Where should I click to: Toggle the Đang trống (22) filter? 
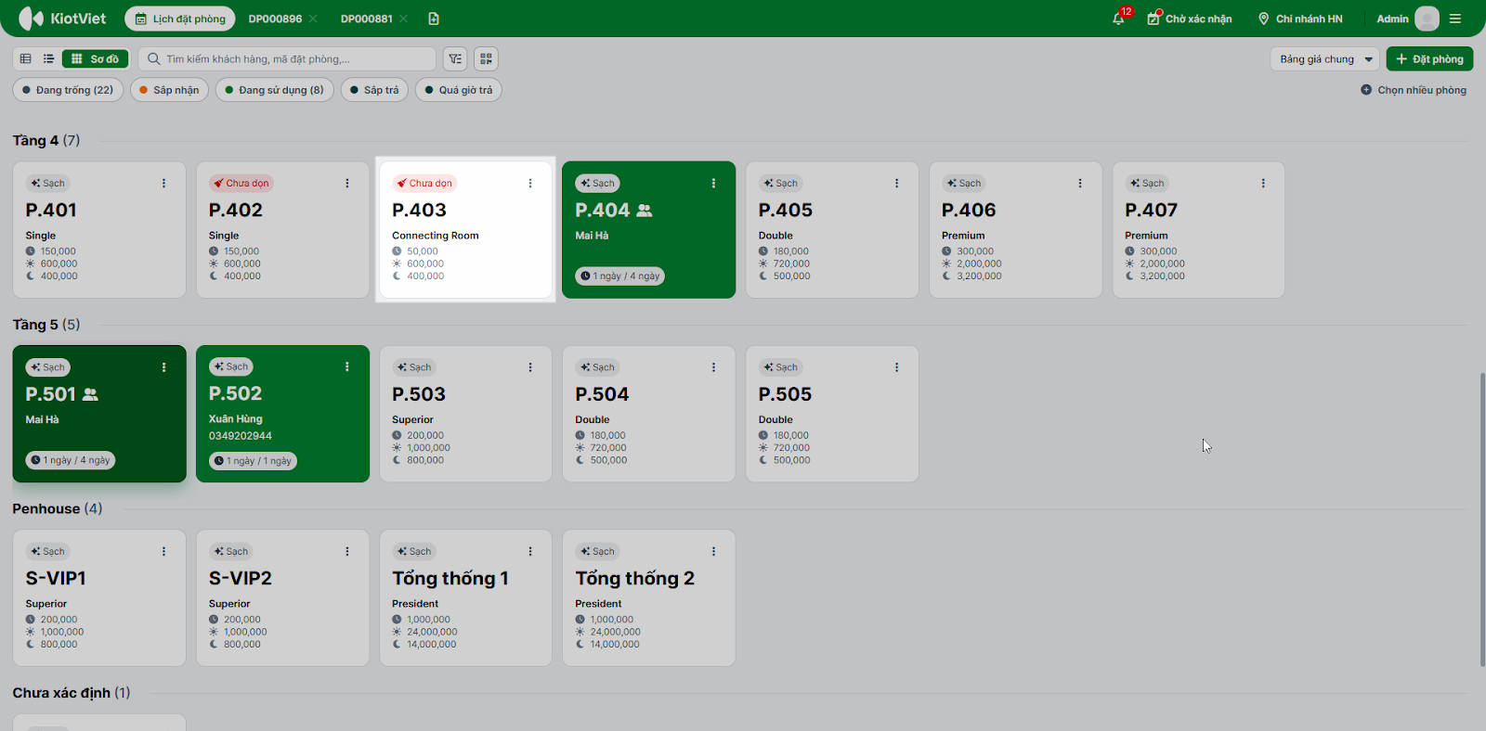(x=68, y=90)
